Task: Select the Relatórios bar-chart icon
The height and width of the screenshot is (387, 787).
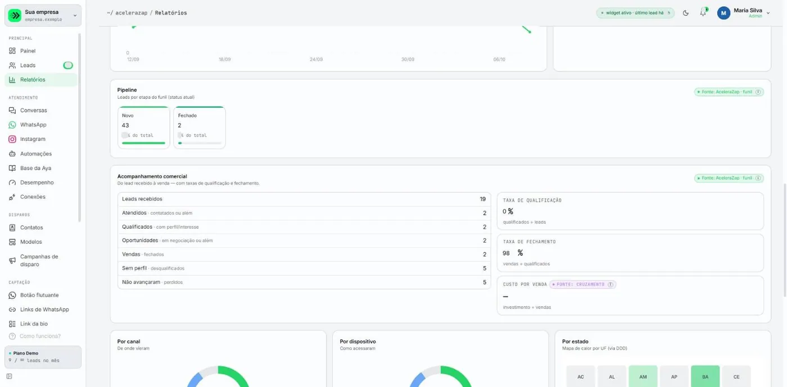Action: [12, 80]
